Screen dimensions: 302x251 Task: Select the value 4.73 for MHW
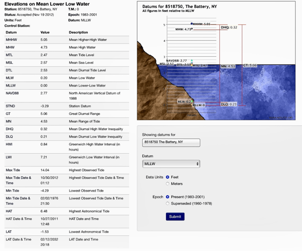pyautogui.click(x=44, y=48)
